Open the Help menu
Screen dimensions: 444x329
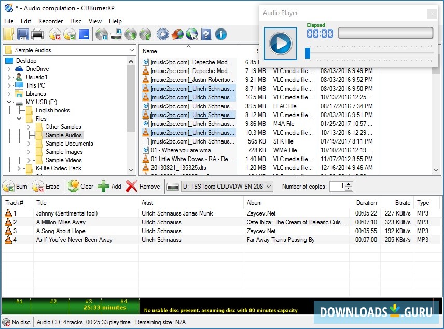point(115,21)
